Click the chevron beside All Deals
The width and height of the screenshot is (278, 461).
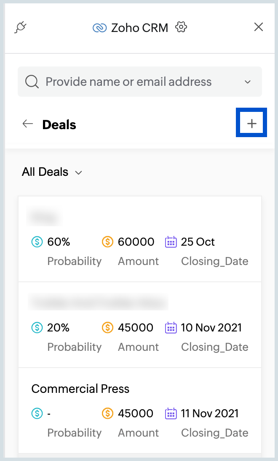tap(78, 172)
